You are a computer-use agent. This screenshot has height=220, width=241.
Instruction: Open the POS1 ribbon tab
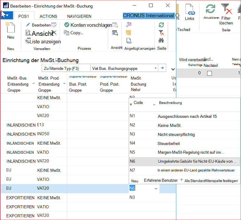(x=23, y=16)
